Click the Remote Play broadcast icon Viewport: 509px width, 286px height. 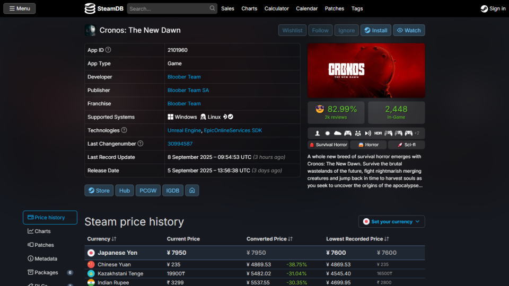click(x=368, y=133)
